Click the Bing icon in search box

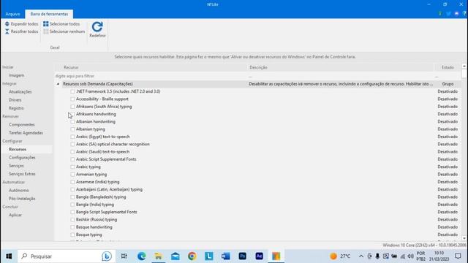107,256
